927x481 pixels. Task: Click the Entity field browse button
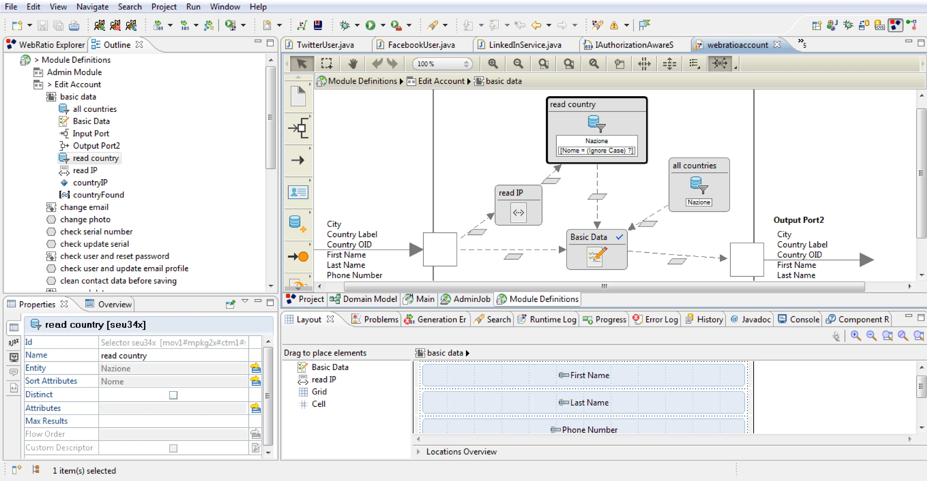coord(256,368)
